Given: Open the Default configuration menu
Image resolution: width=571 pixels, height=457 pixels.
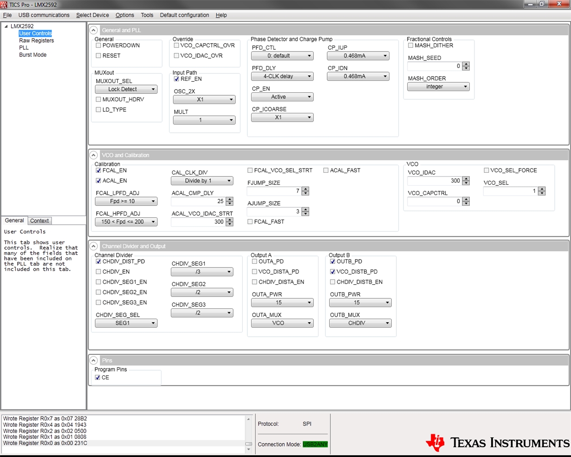Looking at the screenshot, I should pyautogui.click(x=184, y=15).
